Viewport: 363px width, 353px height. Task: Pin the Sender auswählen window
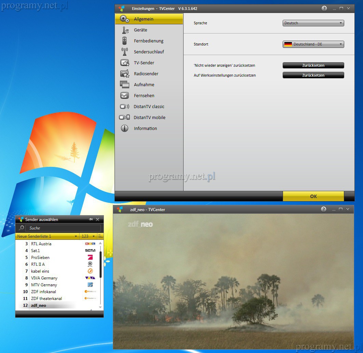(91, 220)
